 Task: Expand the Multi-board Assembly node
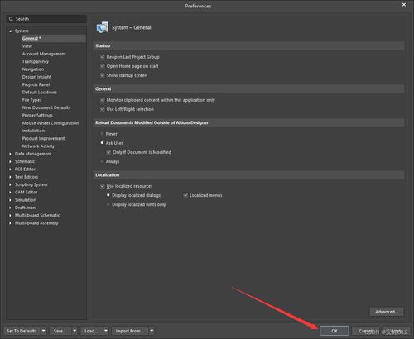click(x=10, y=223)
